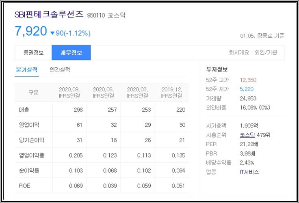Image resolution: width=299 pixels, height=203 pixels.
Task: Click the 매출 value 220
Action: point(181,110)
